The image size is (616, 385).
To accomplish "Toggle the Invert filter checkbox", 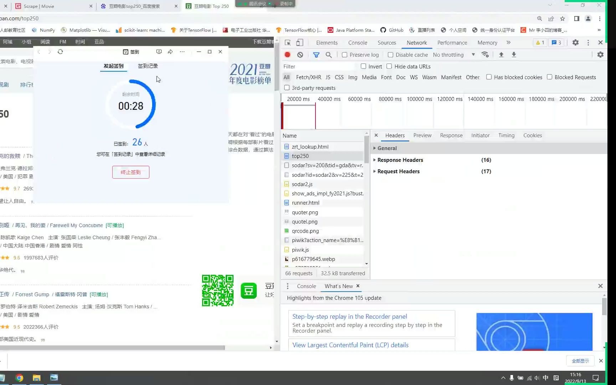I will click(x=363, y=66).
